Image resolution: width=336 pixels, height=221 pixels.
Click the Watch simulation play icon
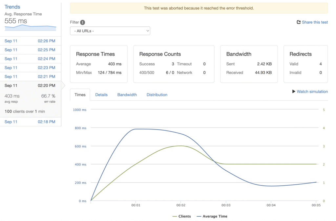pos(294,92)
